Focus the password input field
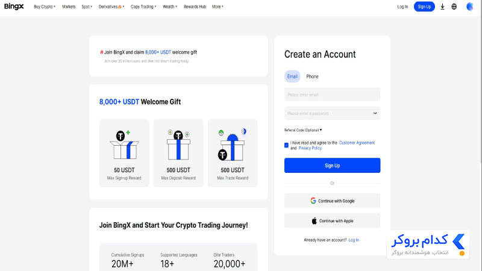 tap(333, 113)
